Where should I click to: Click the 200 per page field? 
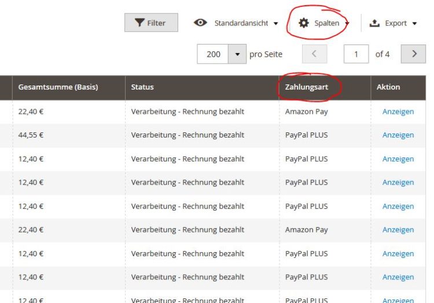click(x=213, y=54)
